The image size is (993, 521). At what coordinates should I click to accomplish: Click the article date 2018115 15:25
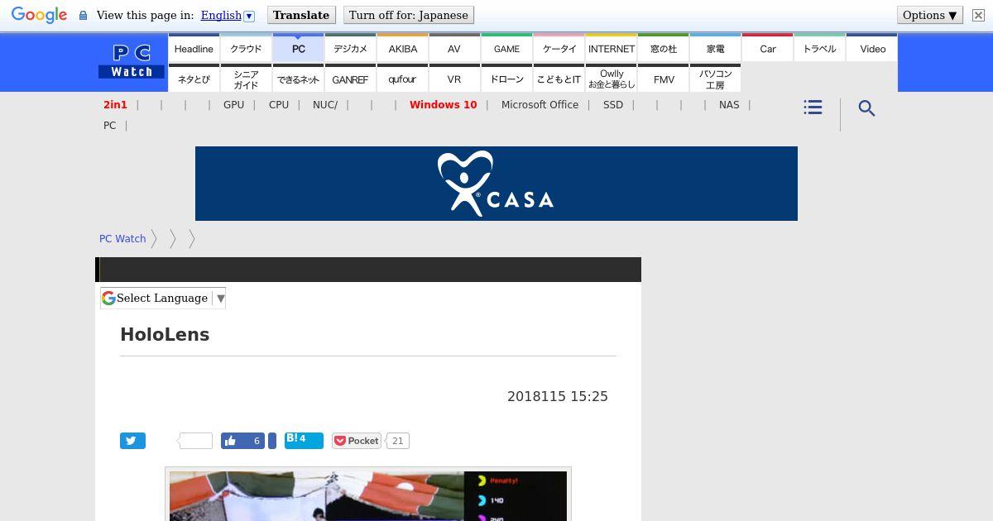[x=558, y=397]
